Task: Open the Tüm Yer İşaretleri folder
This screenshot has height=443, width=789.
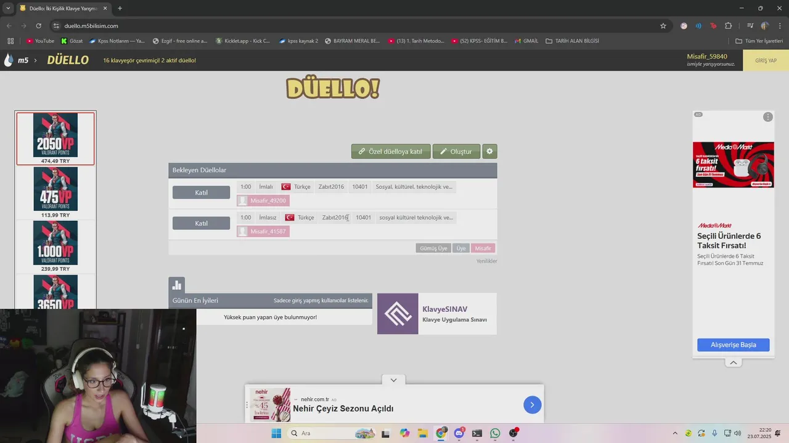Action: (x=759, y=41)
